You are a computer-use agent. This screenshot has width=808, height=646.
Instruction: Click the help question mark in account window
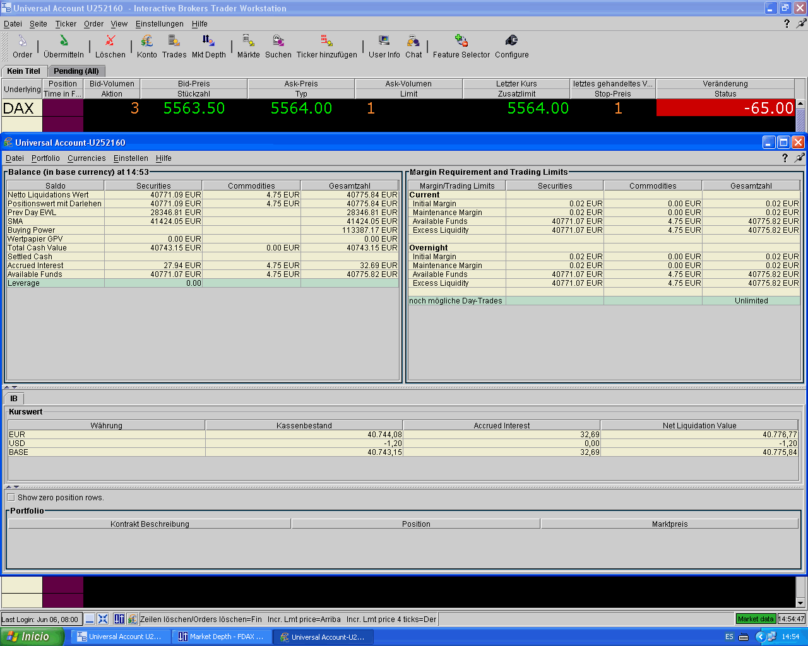(785, 158)
